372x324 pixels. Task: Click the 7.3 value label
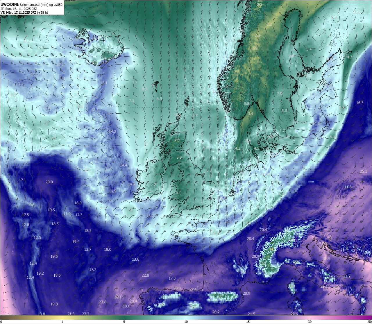point(131,101)
